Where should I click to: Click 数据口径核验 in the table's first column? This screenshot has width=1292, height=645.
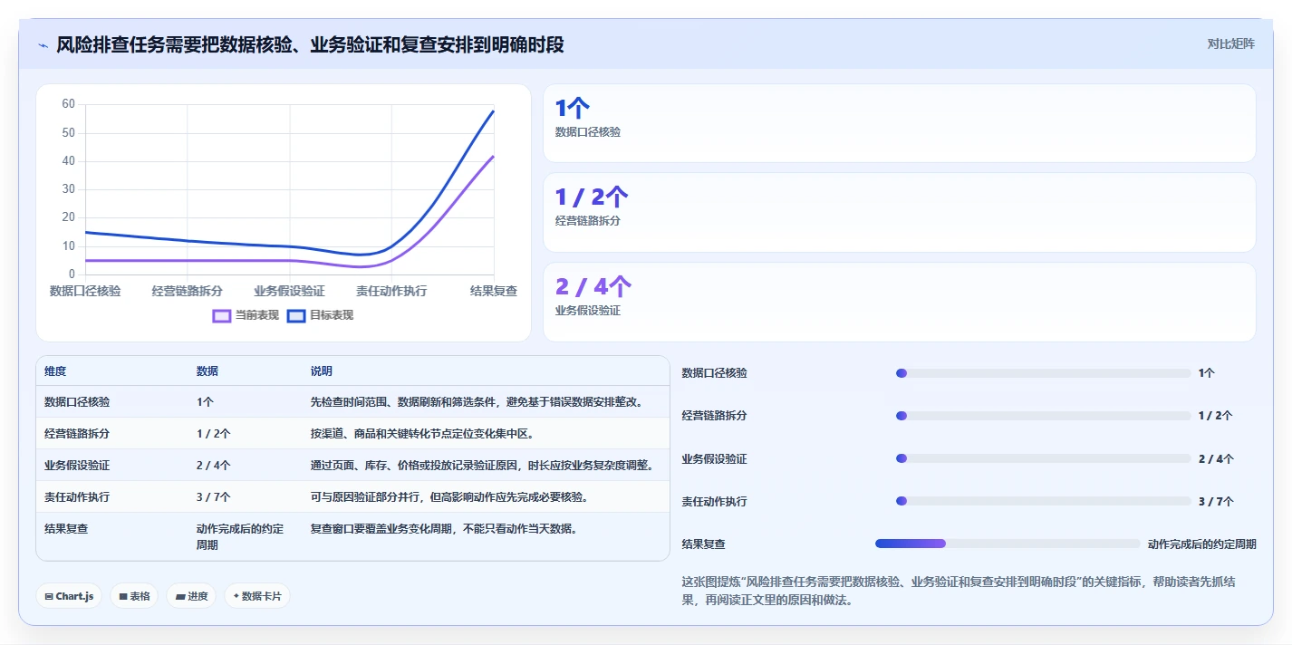(77, 401)
